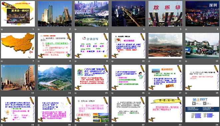Select slide 21 '改革开放' thumbnail
The width and height of the screenshot is (220, 126).
[x=92, y=109]
